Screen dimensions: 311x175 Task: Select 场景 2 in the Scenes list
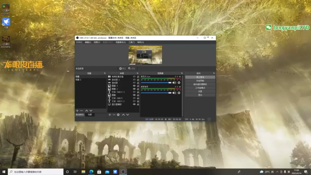pyautogui.click(x=91, y=80)
